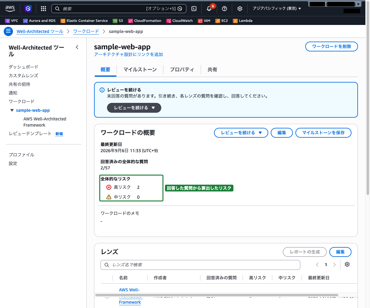
Task: Open ワークロード in sidebar
Action: [x=22, y=101]
